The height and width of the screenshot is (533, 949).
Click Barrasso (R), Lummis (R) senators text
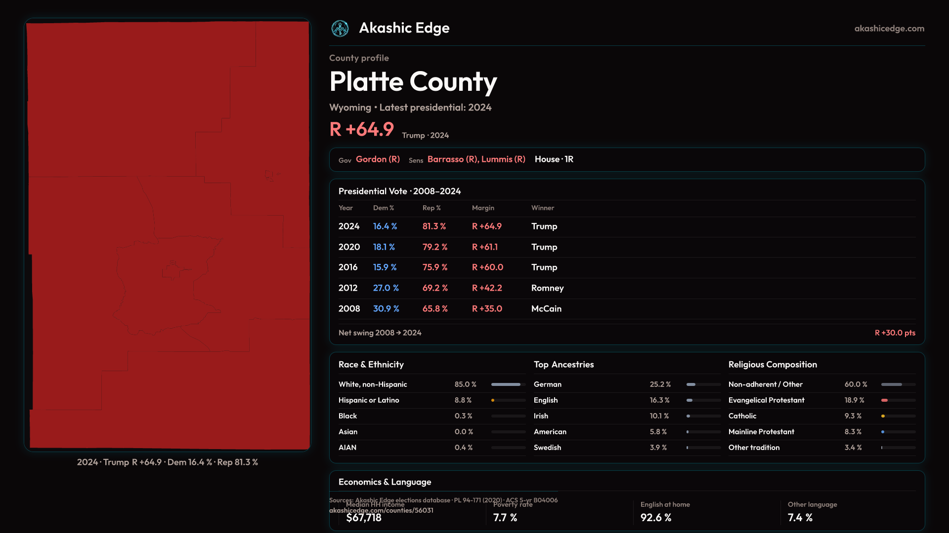tap(476, 159)
